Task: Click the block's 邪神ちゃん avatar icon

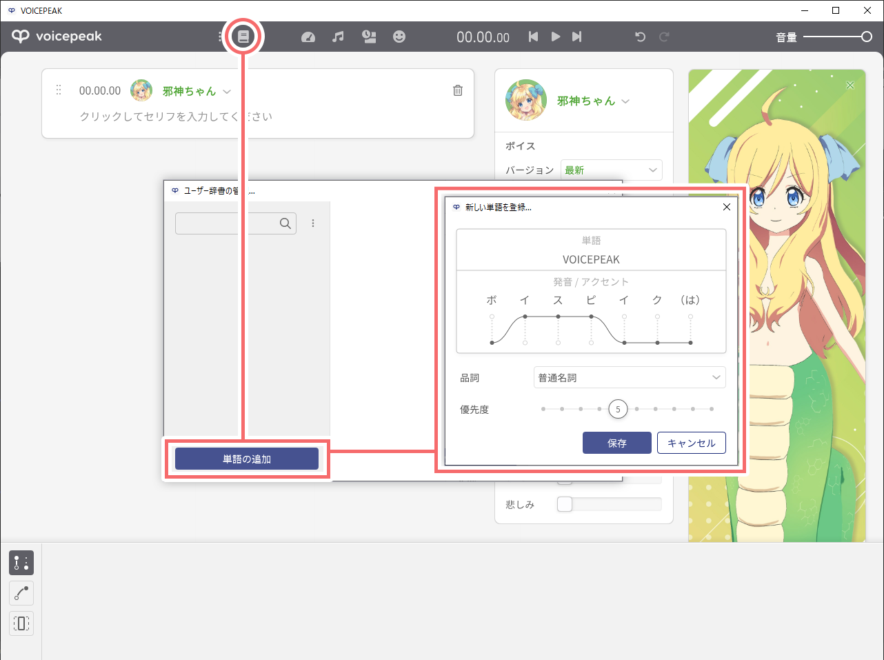Action: click(x=141, y=90)
